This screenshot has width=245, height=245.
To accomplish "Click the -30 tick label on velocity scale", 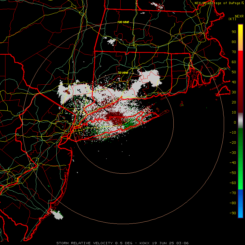I will 233,153.
